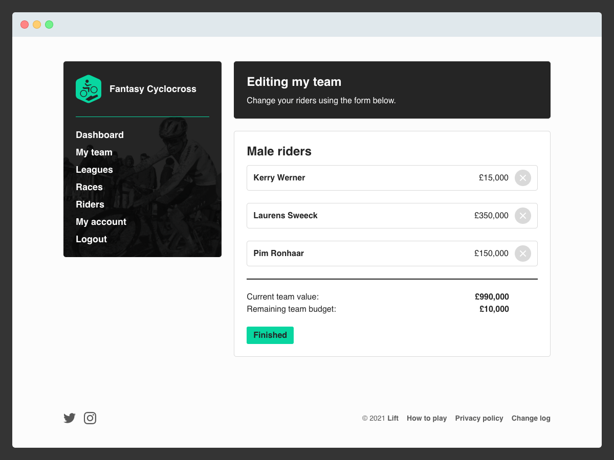Click the £10,000 remaining budget value
The height and width of the screenshot is (460, 614).
coord(494,309)
